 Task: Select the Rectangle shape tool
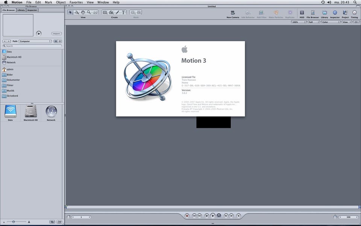105,12
